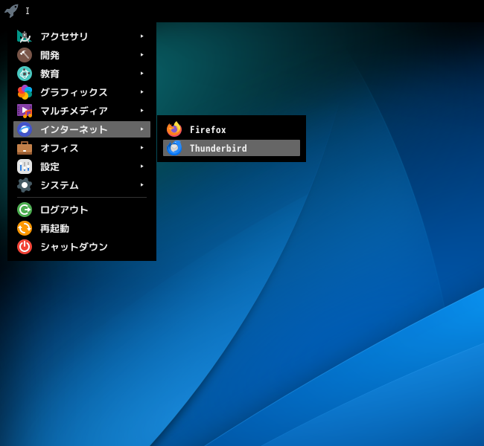The height and width of the screenshot is (446, 484).
Task: Click the 教育 atom icon
Action: click(25, 74)
